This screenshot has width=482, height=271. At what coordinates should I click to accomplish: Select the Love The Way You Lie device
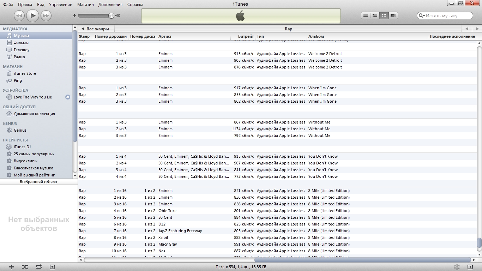tap(33, 97)
